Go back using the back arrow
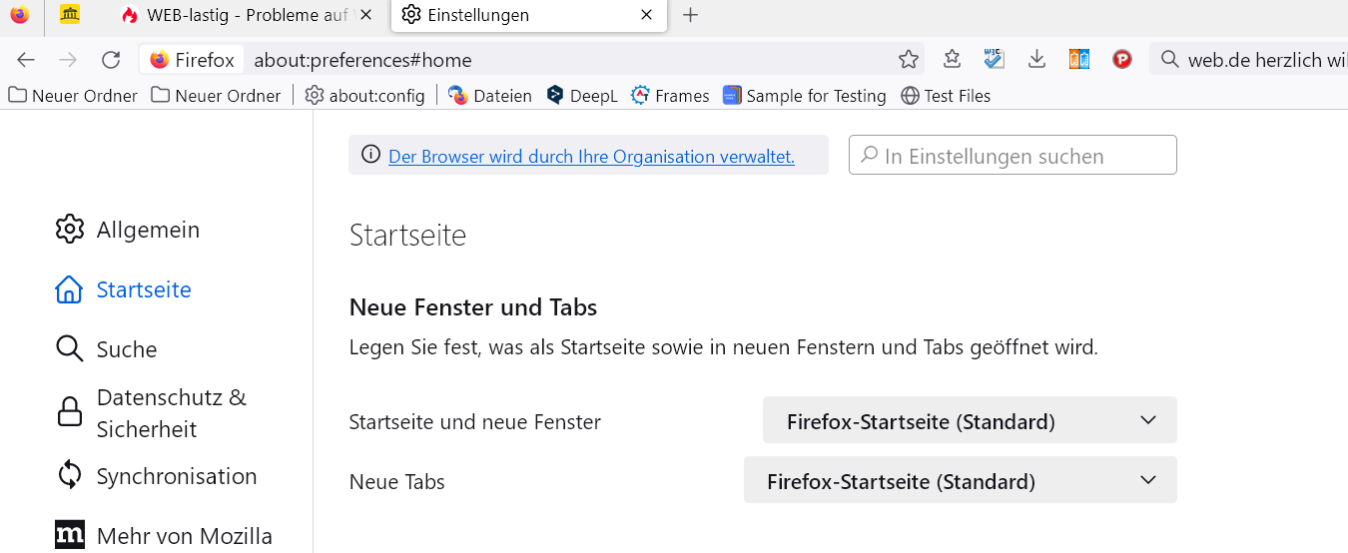The width and height of the screenshot is (1348, 553). (x=26, y=60)
